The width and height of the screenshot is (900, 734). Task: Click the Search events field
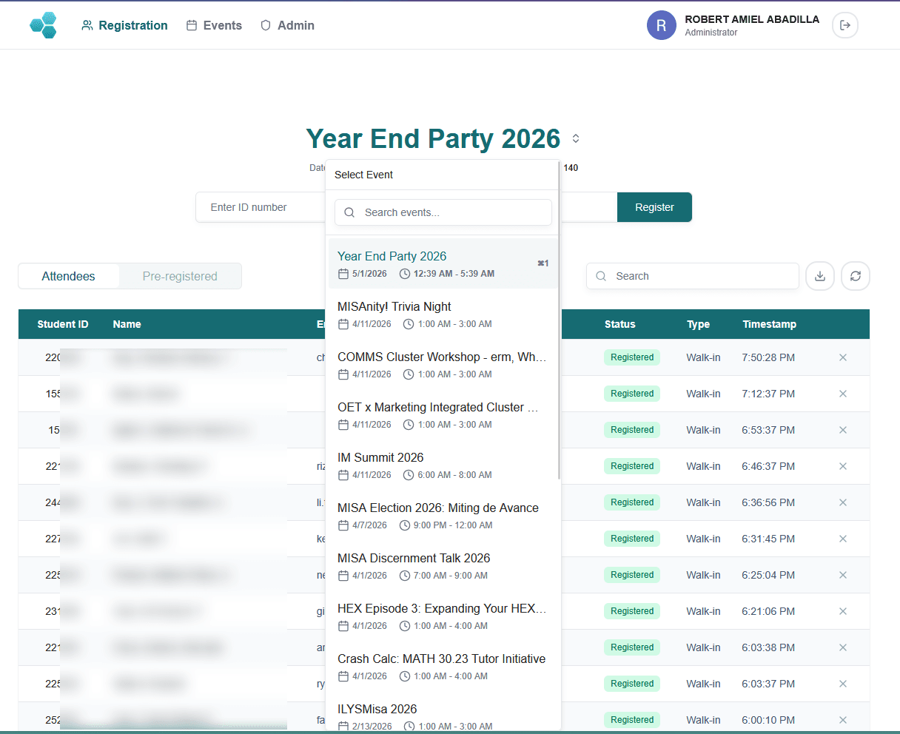pyautogui.click(x=443, y=212)
